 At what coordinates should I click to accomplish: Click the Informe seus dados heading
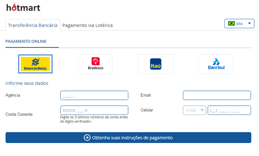tap(27, 83)
